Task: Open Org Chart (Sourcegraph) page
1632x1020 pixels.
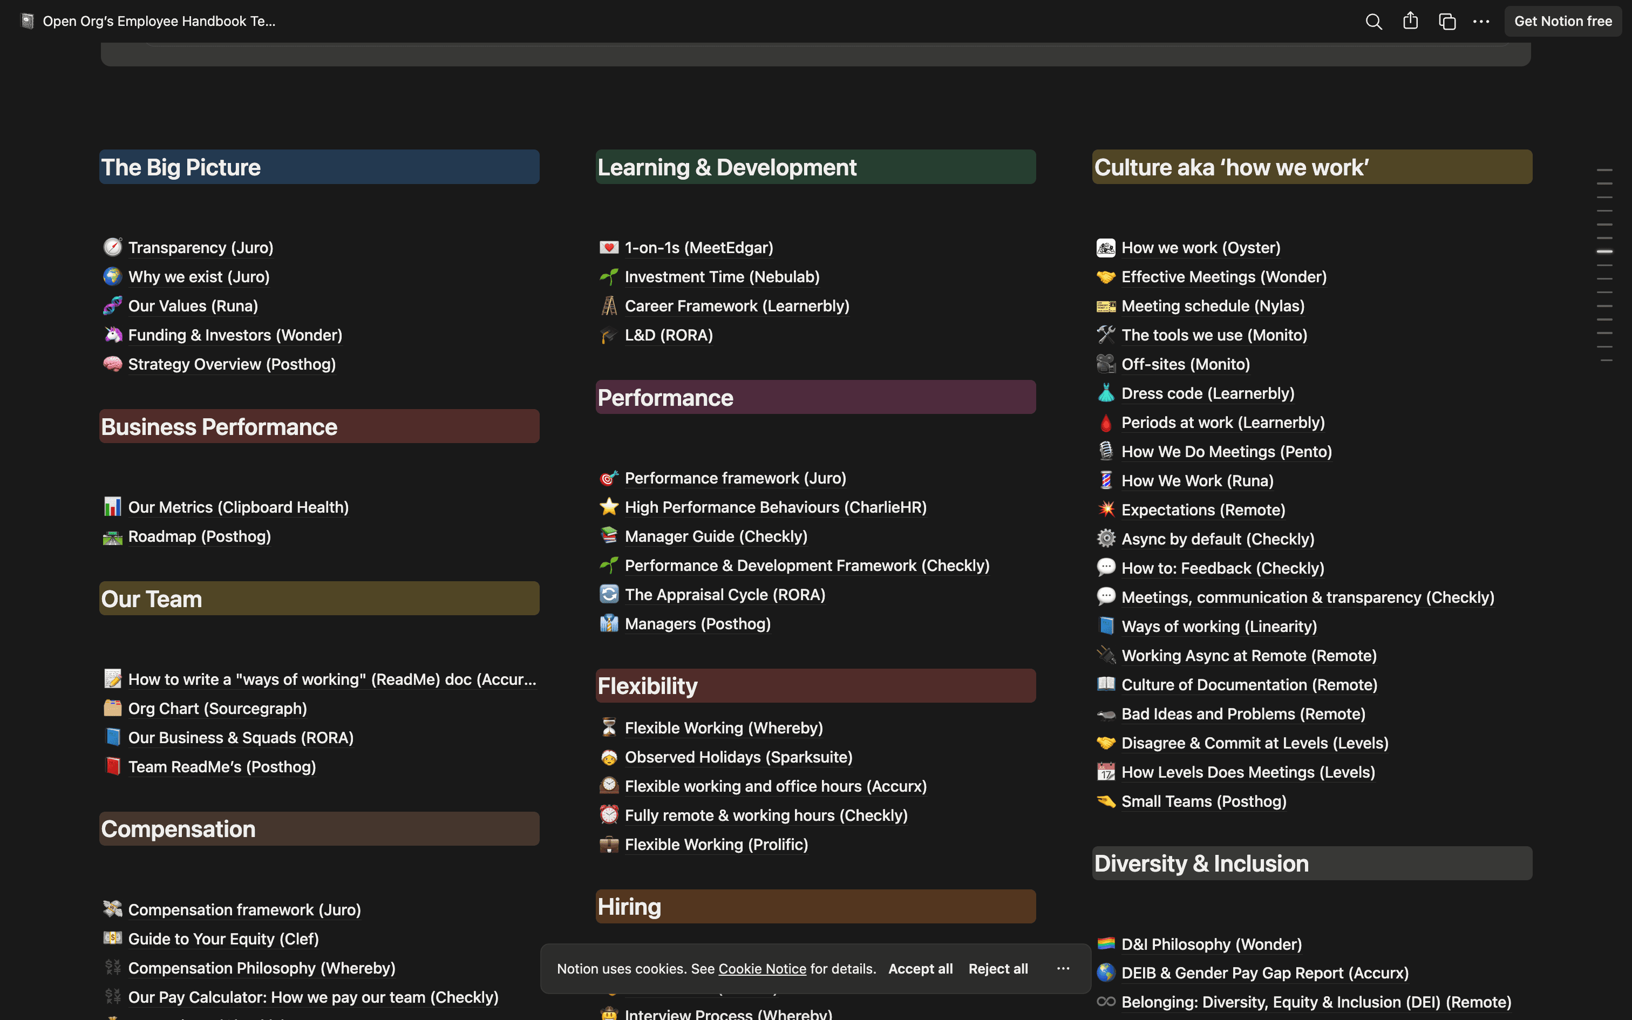Action: coord(217,708)
